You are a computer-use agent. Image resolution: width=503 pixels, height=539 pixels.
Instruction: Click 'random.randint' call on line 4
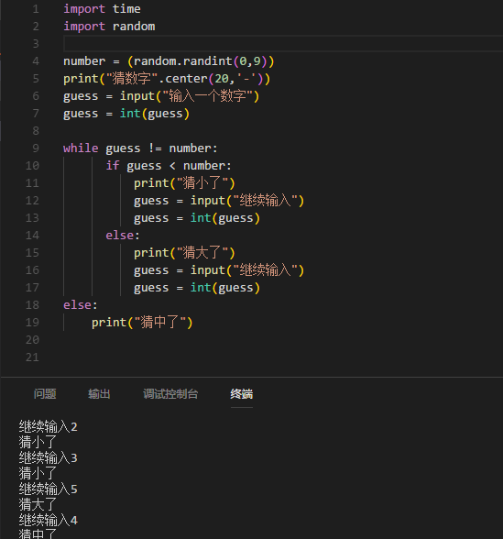pyautogui.click(x=183, y=61)
